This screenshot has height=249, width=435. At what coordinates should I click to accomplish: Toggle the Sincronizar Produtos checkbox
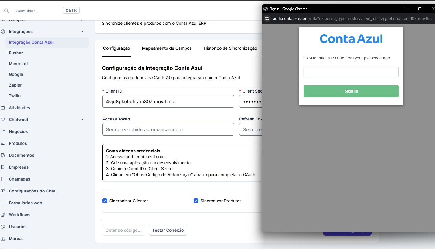(196, 201)
